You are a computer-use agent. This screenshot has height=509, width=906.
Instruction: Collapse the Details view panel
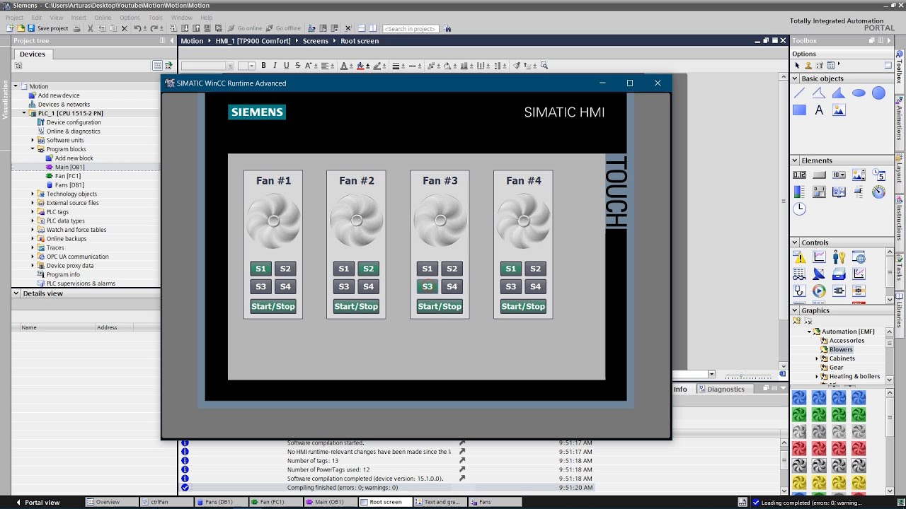pos(16,293)
